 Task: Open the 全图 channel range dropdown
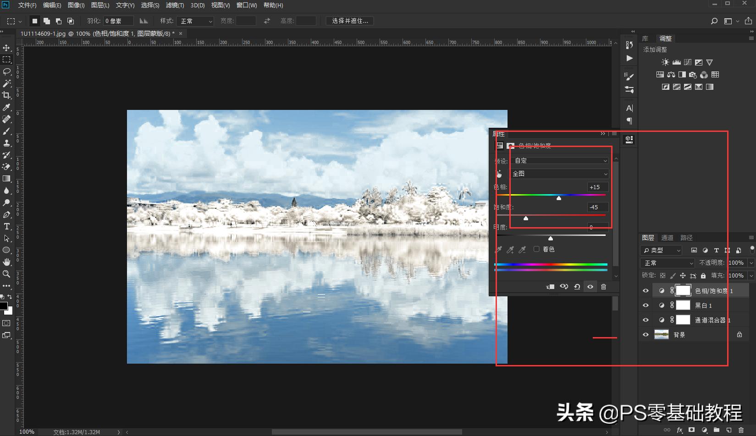559,174
